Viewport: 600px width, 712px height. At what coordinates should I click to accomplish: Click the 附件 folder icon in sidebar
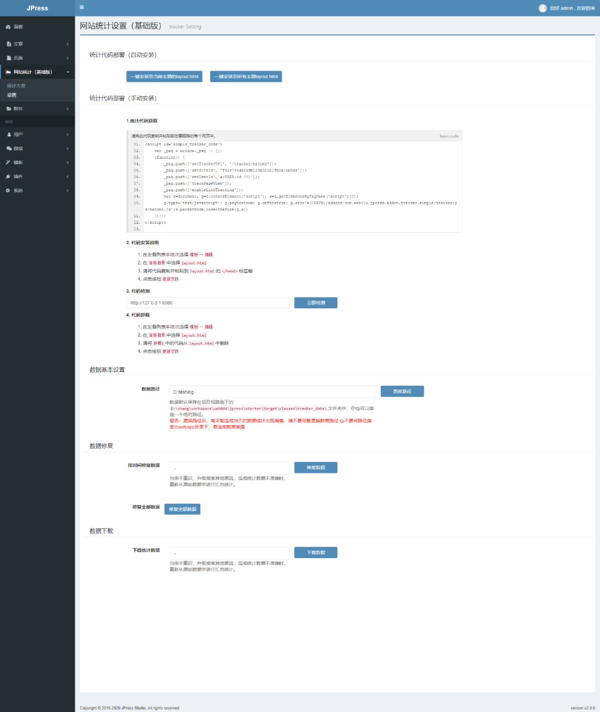tap(9, 108)
